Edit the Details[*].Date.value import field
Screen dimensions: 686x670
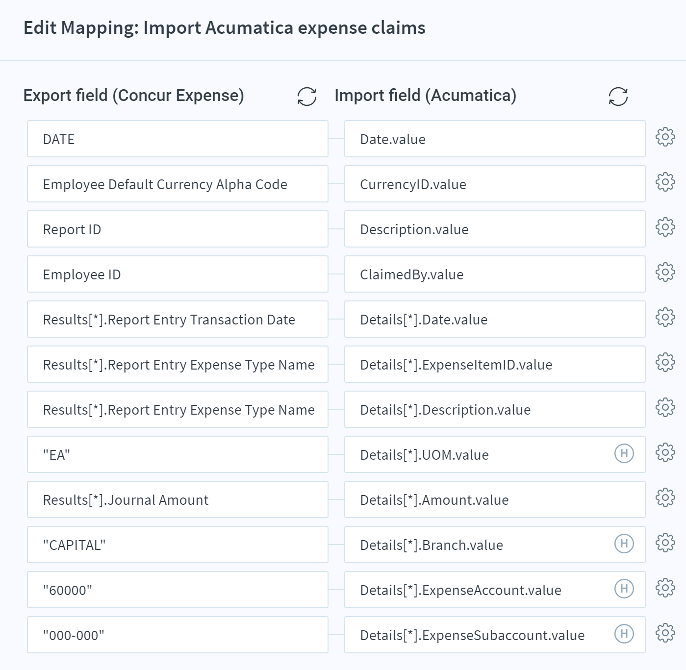click(495, 319)
